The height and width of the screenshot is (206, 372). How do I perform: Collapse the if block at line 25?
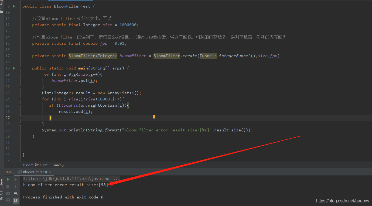(21, 105)
